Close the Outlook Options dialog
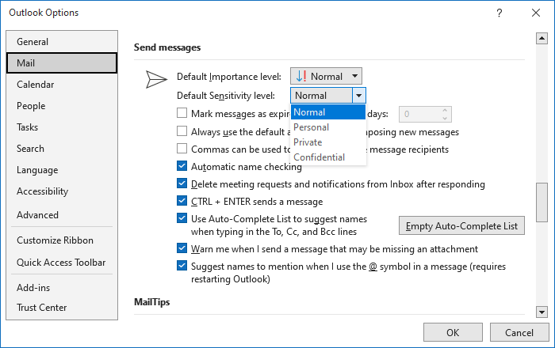 (536, 13)
